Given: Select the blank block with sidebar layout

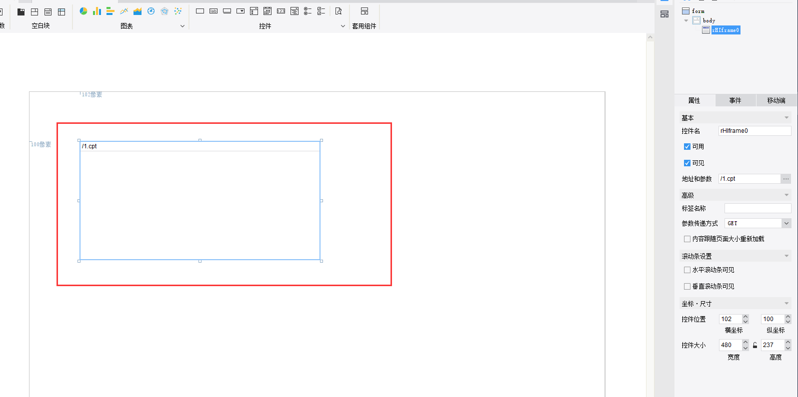Looking at the screenshot, I should tap(61, 11).
